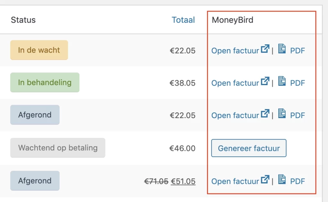Open factuur for the €38.05 order
The width and height of the screenshot is (328, 202).
tap(235, 83)
